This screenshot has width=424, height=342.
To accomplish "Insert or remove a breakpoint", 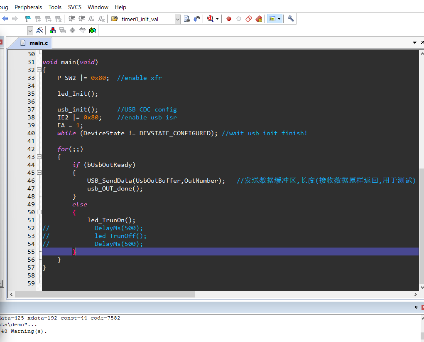I will pyautogui.click(x=229, y=19).
